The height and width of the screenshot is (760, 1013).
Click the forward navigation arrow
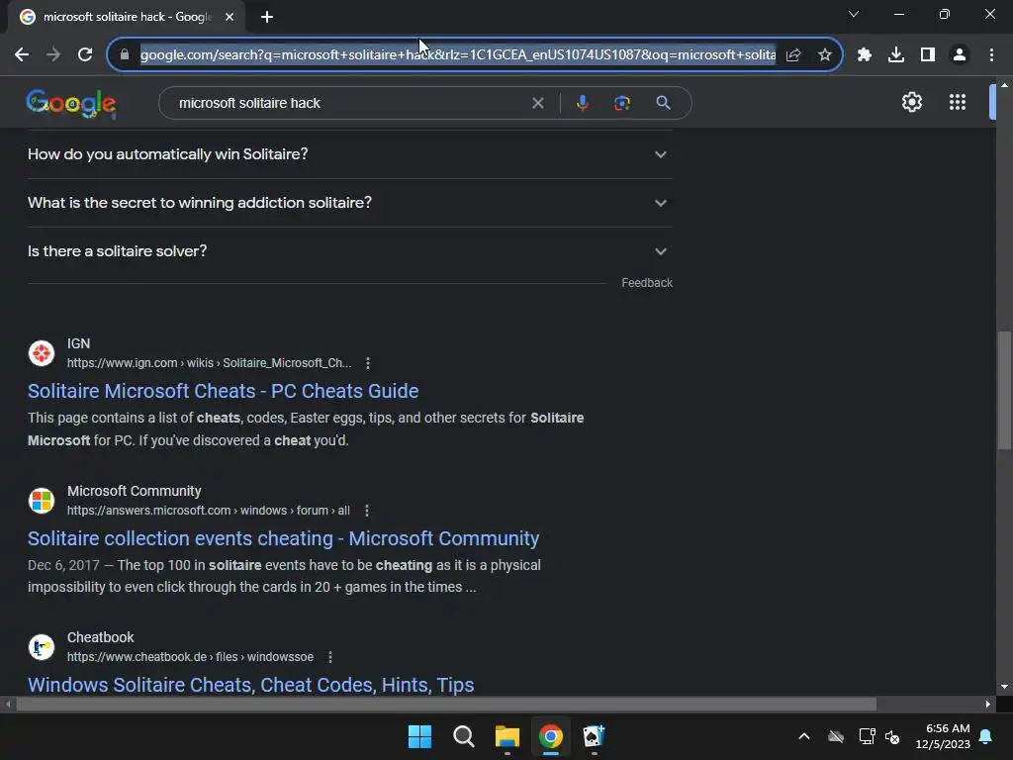[x=53, y=55]
